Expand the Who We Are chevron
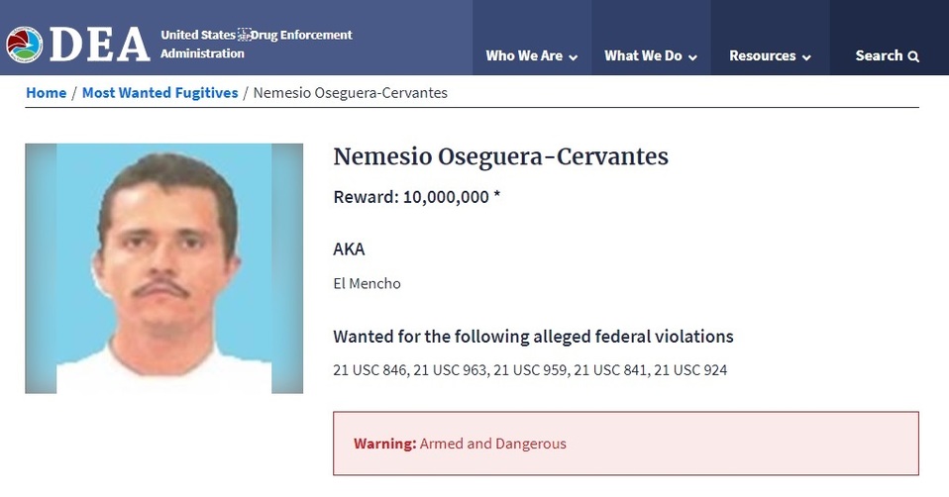 [573, 57]
